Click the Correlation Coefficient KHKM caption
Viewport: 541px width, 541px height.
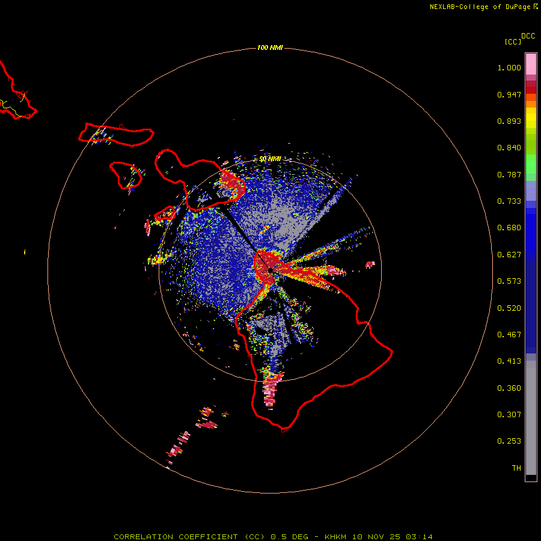[273, 537]
